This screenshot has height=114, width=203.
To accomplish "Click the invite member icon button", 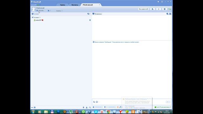I will (x=153, y=9).
